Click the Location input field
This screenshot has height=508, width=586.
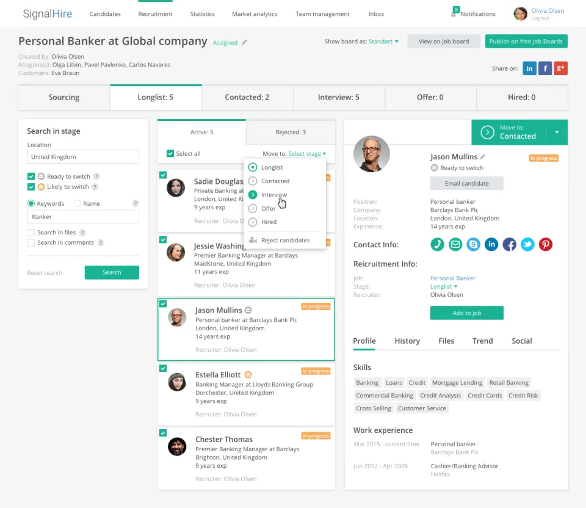(83, 157)
